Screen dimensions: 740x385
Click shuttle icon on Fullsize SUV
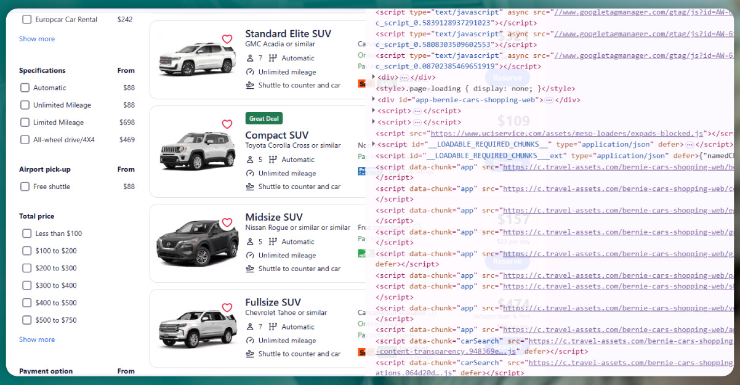(250, 354)
